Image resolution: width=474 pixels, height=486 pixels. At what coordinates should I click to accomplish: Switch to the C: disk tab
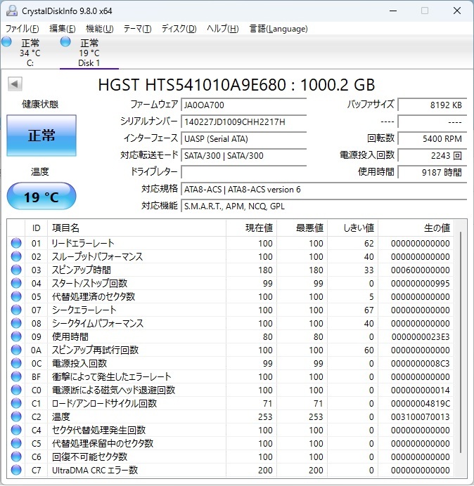(30, 53)
